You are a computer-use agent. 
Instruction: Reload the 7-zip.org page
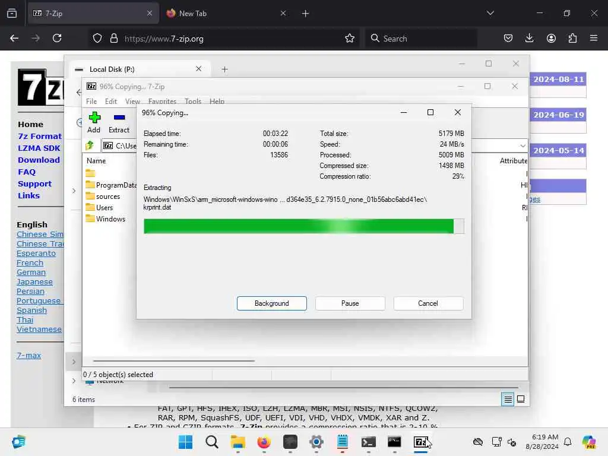pyautogui.click(x=57, y=39)
